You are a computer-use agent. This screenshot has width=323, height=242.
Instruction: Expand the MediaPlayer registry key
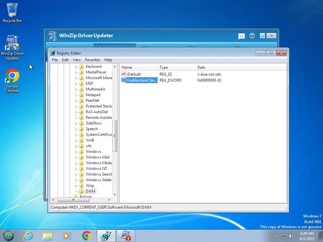point(76,72)
